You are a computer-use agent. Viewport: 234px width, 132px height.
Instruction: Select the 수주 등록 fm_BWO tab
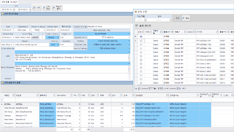[10, 2]
